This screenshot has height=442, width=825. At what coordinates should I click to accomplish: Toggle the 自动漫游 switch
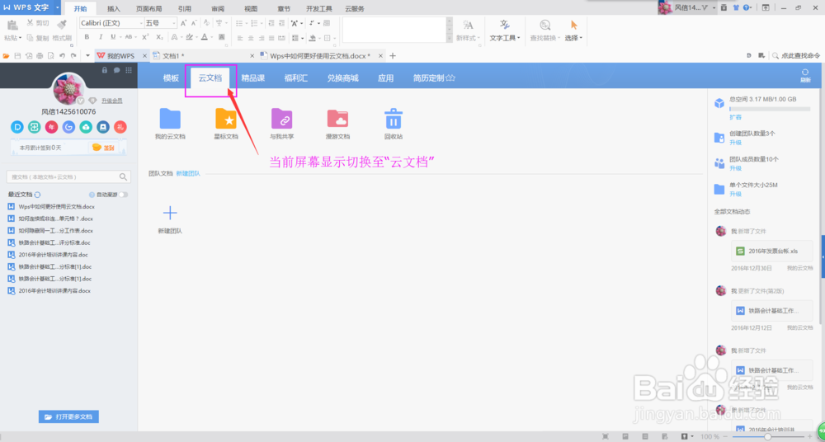[124, 195]
